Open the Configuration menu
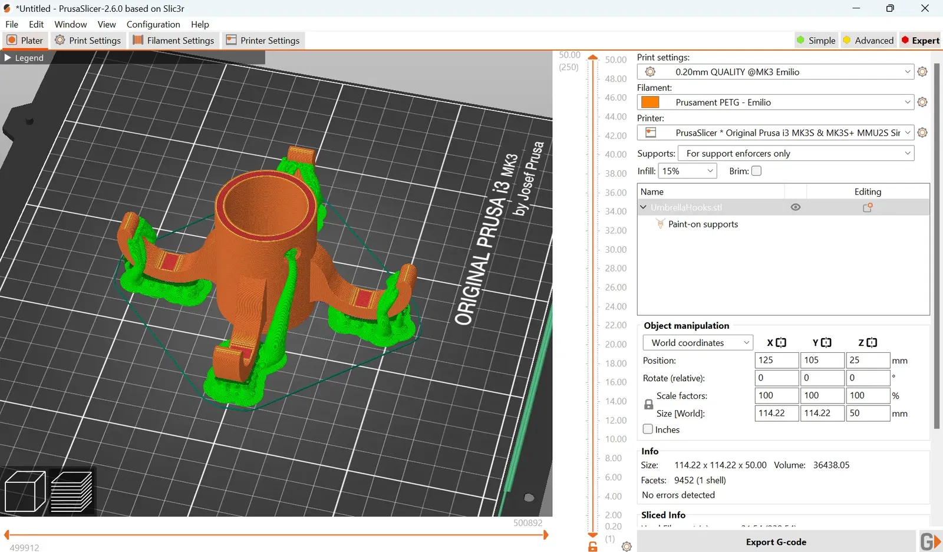 tap(153, 24)
